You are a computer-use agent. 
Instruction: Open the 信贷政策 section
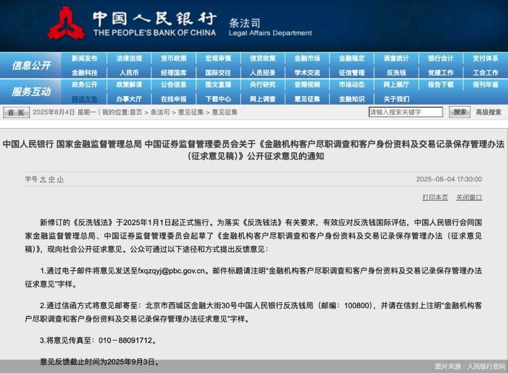[263, 59]
